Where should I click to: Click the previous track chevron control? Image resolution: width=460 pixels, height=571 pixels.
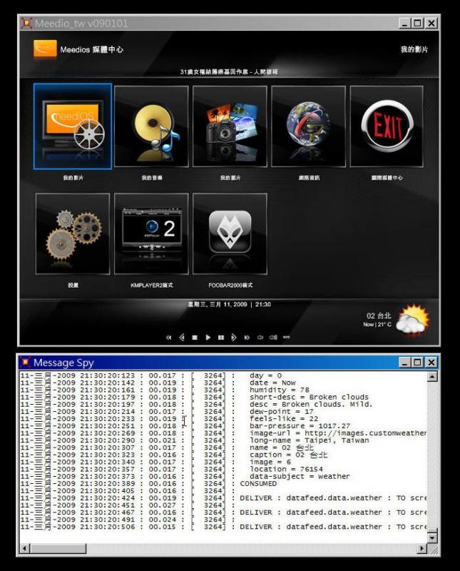[x=182, y=338]
